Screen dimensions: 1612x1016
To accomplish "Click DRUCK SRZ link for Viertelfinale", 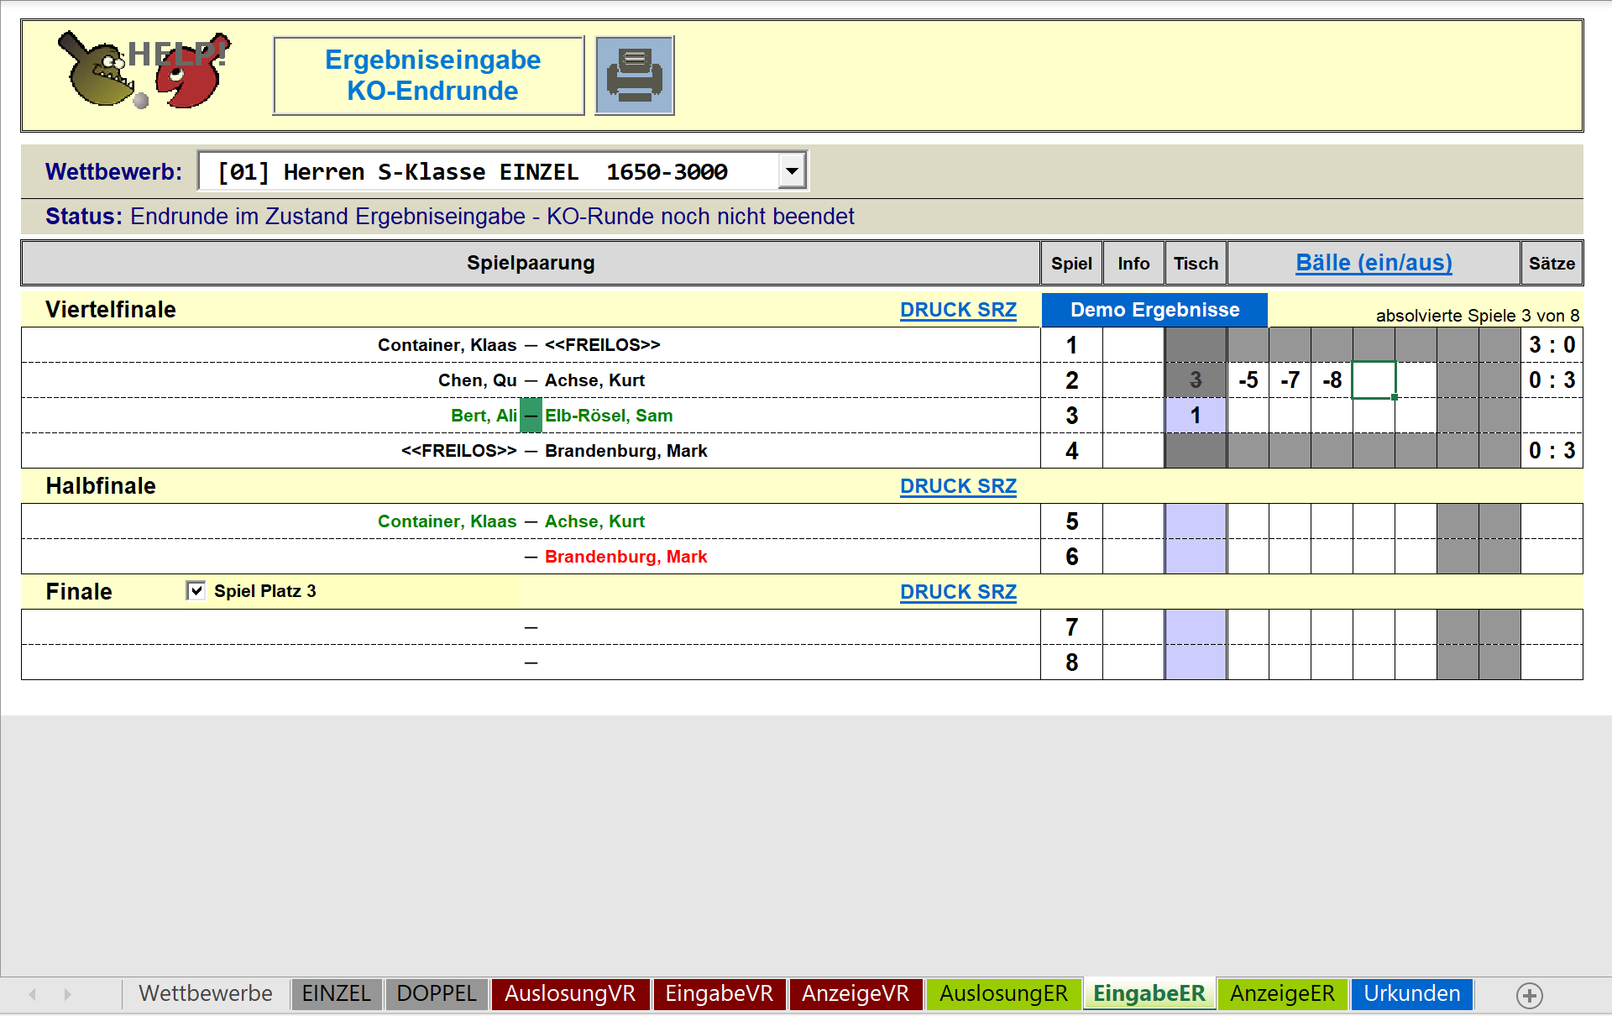I will click(958, 310).
